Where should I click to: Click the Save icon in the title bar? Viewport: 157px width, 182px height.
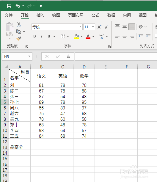pyautogui.click(x=9, y=6)
